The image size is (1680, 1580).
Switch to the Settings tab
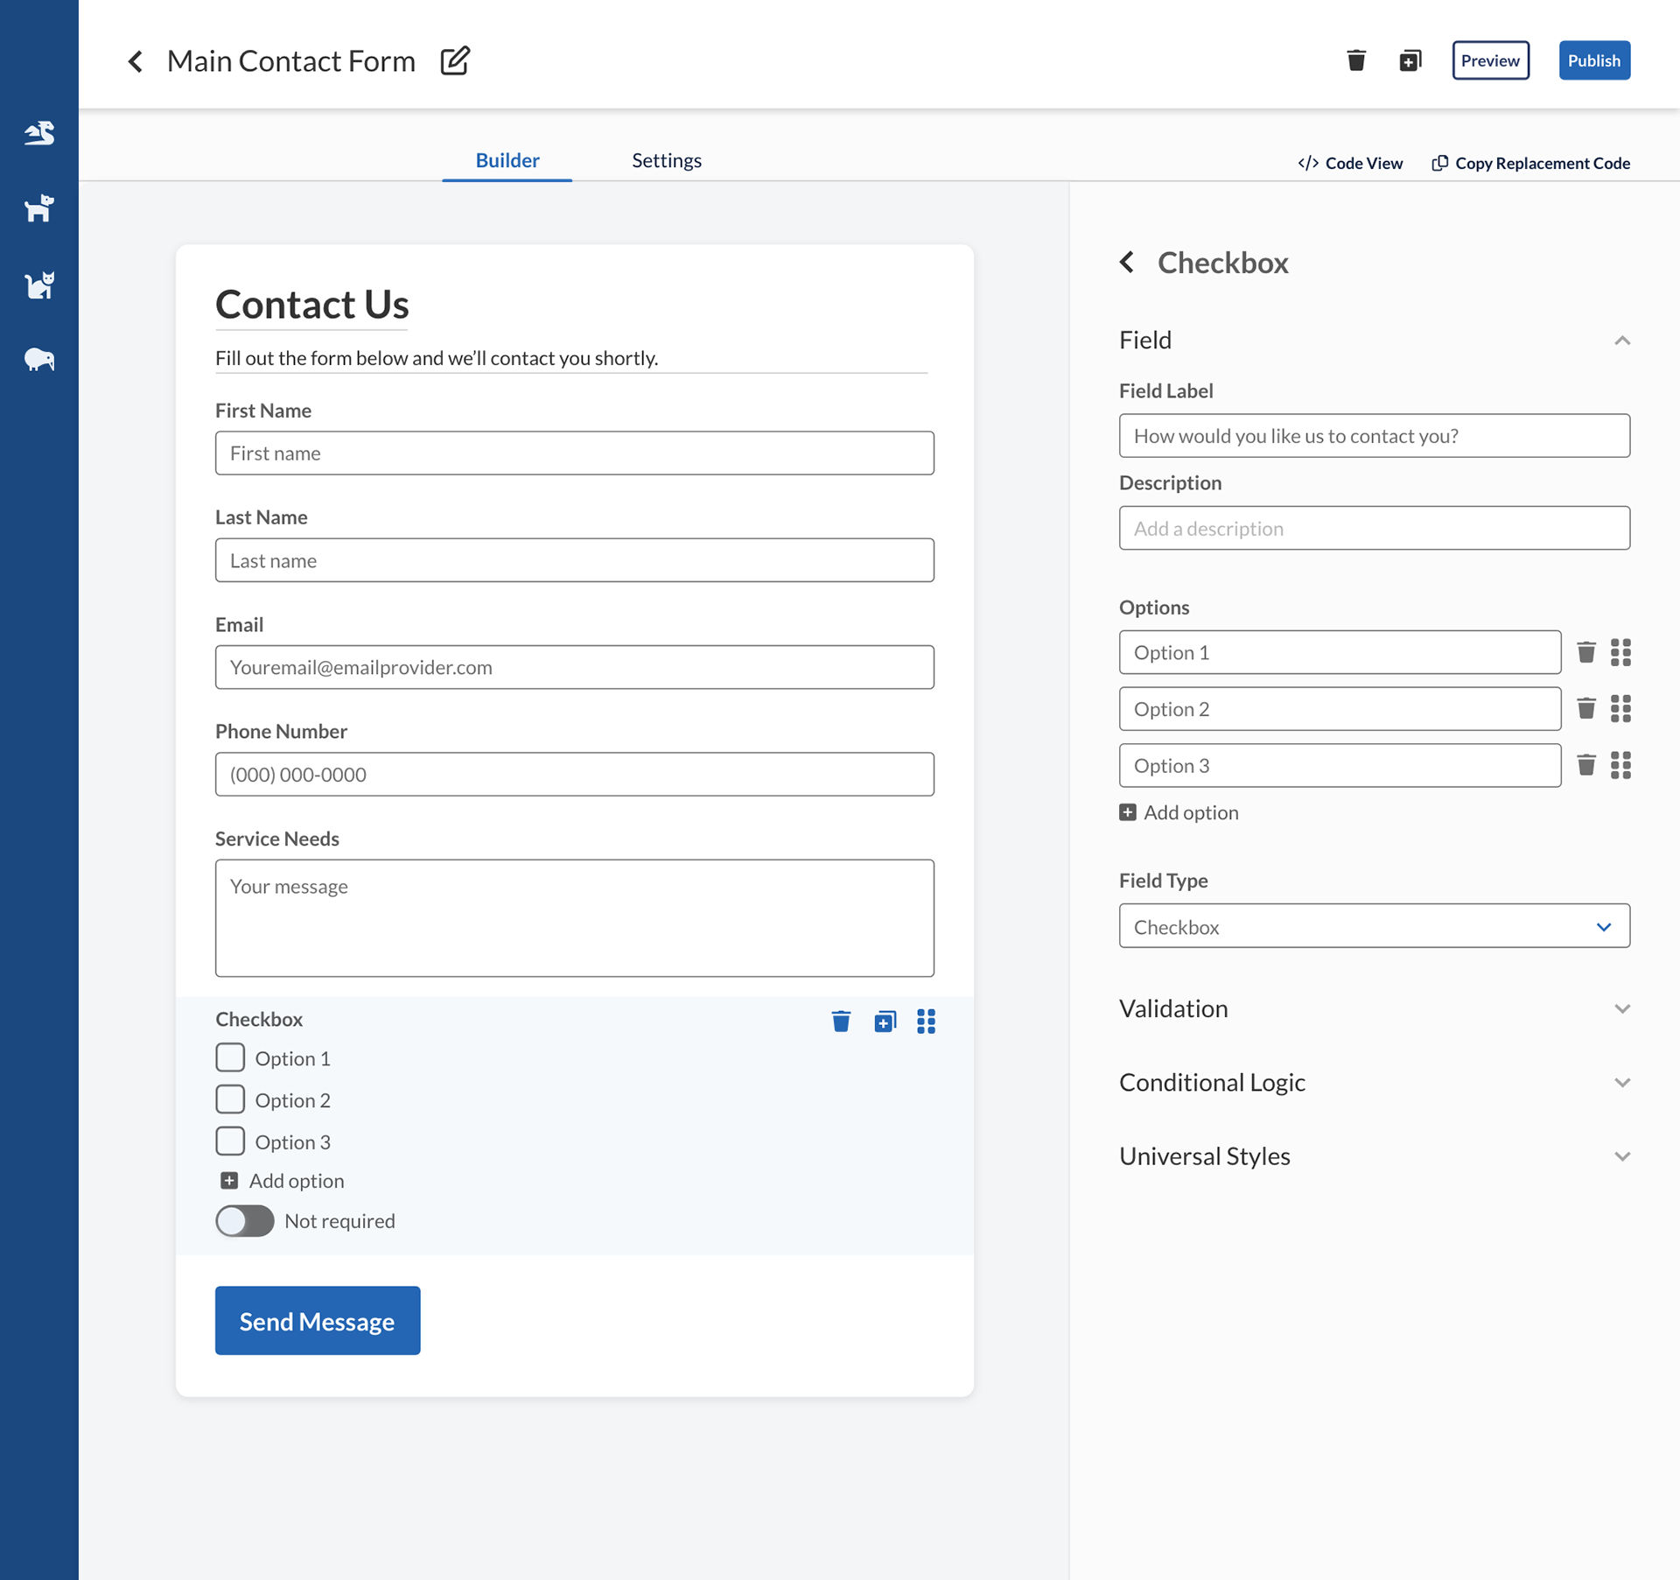click(x=667, y=160)
